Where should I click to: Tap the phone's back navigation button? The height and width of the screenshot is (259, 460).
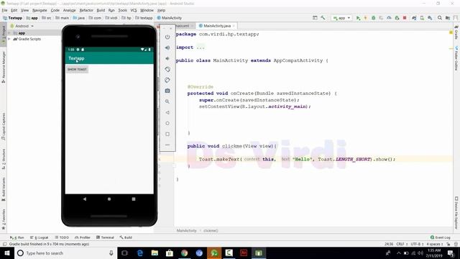pyautogui.click(x=85, y=199)
